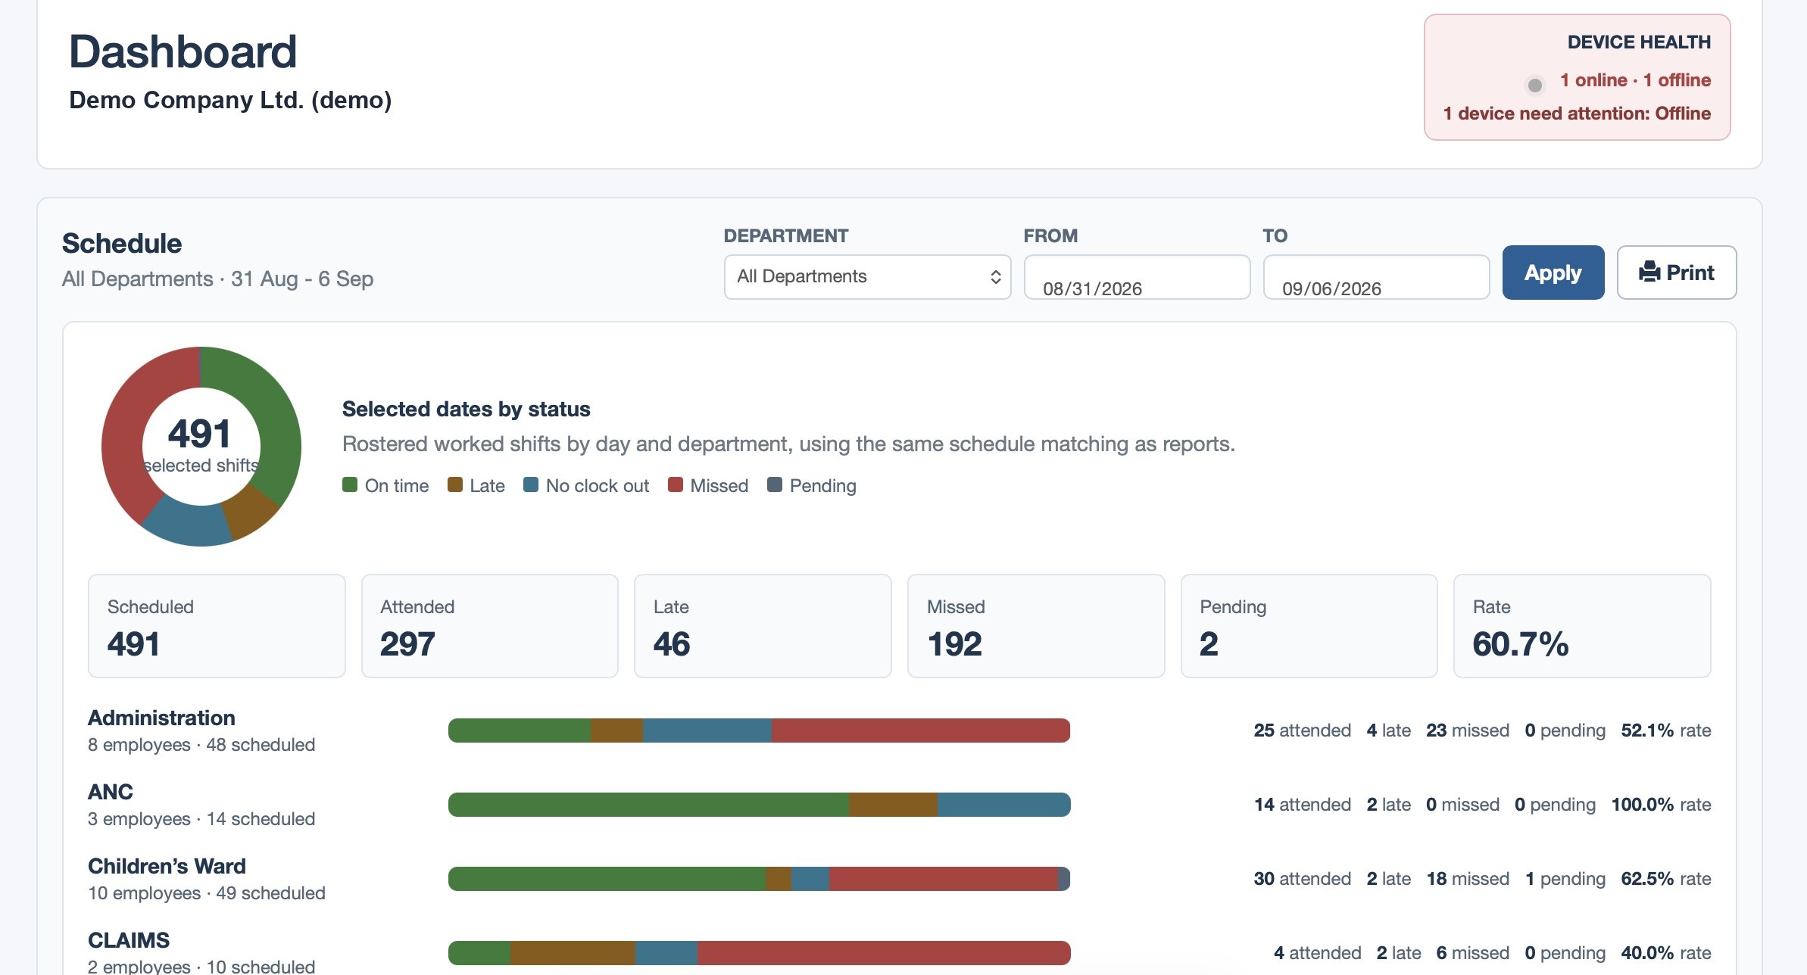This screenshot has height=975, width=1807.
Task: Click the CLAIMS status bar's brown late segment
Action: point(573,953)
